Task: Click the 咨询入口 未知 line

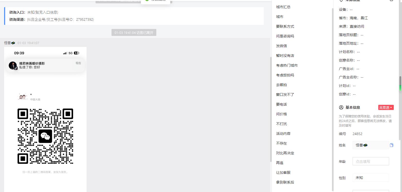Action: point(34,12)
